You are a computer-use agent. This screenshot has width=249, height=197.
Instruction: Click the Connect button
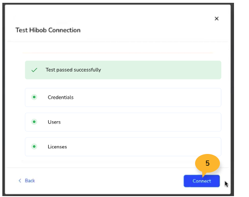pyautogui.click(x=202, y=181)
